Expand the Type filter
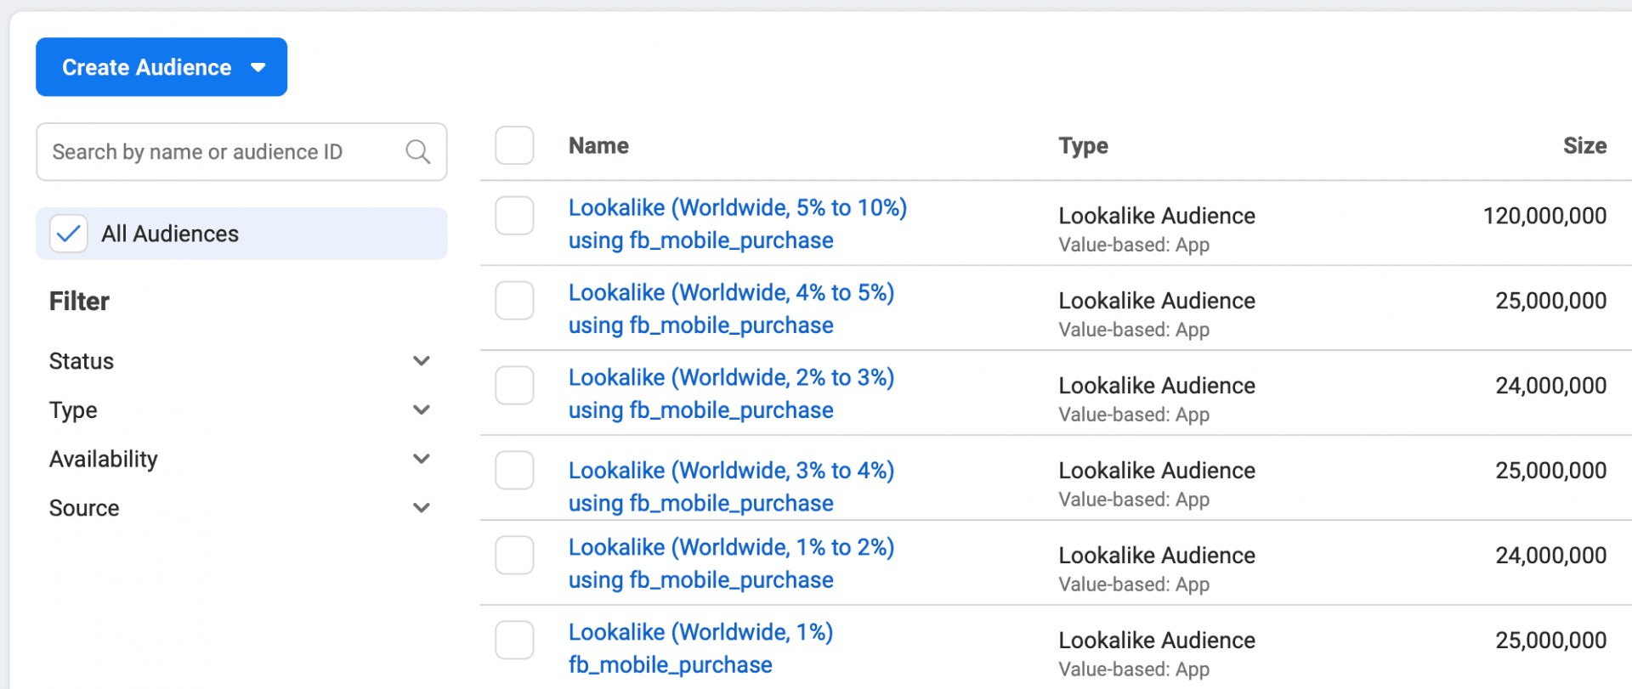1632x689 pixels. (421, 409)
